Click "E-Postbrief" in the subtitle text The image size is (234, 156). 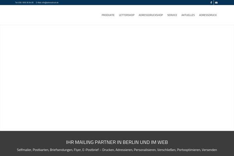point(91,150)
